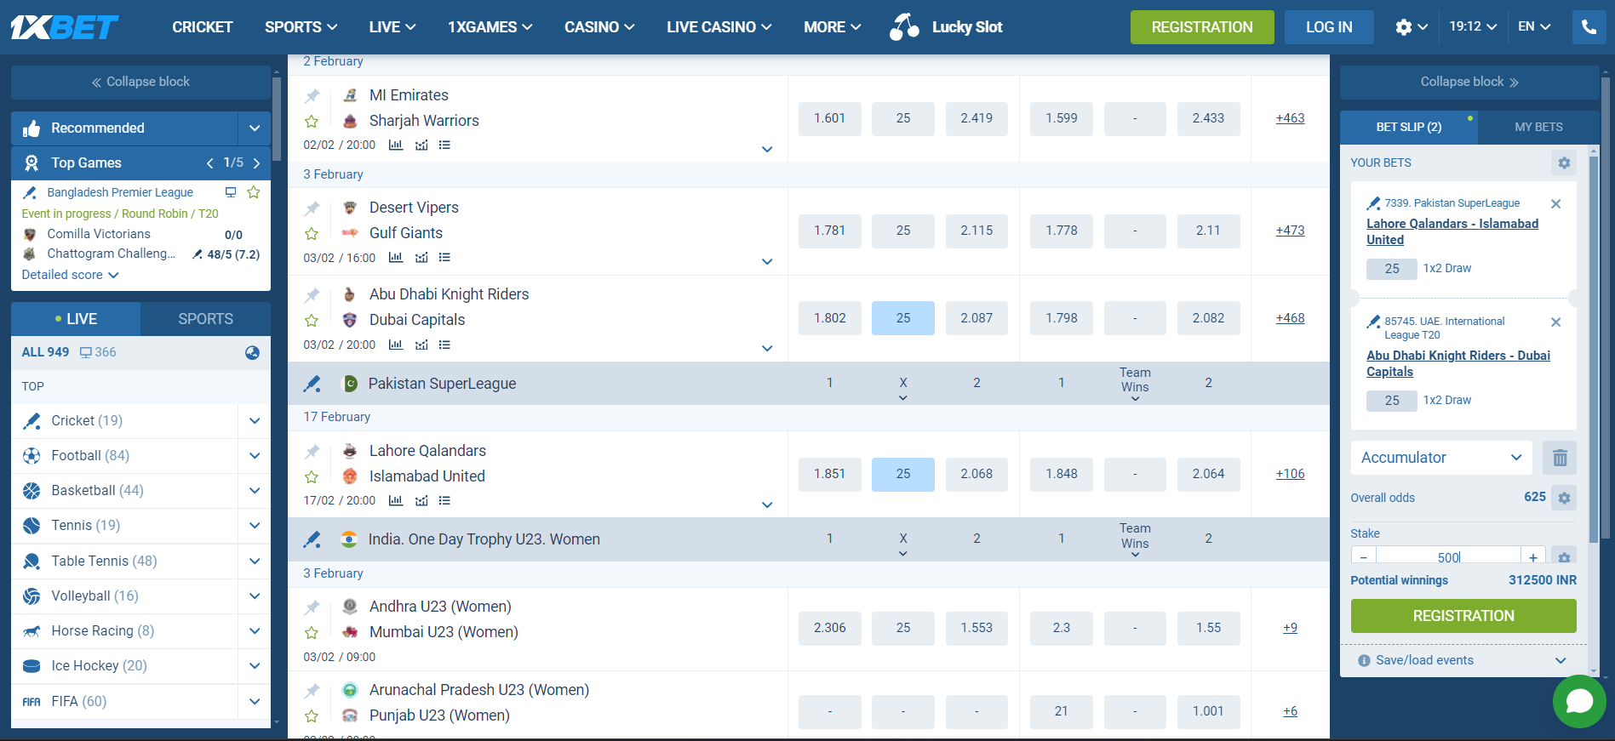Favorite the Abu Dhabi Knight Riders match star
Viewport: 1615px width, 741px height.
pos(312,321)
